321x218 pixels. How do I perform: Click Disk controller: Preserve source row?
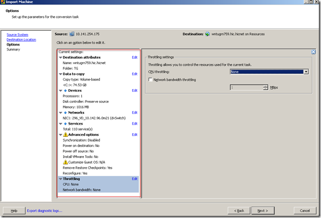[x=85, y=101]
